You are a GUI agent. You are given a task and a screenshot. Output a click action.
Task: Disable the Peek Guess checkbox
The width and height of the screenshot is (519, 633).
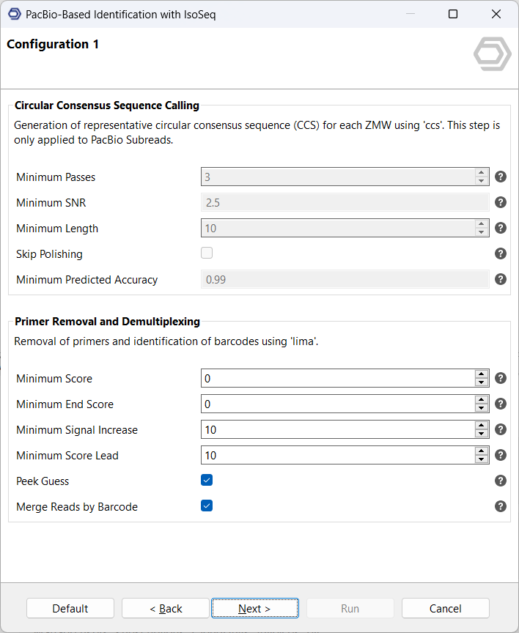pyautogui.click(x=207, y=481)
